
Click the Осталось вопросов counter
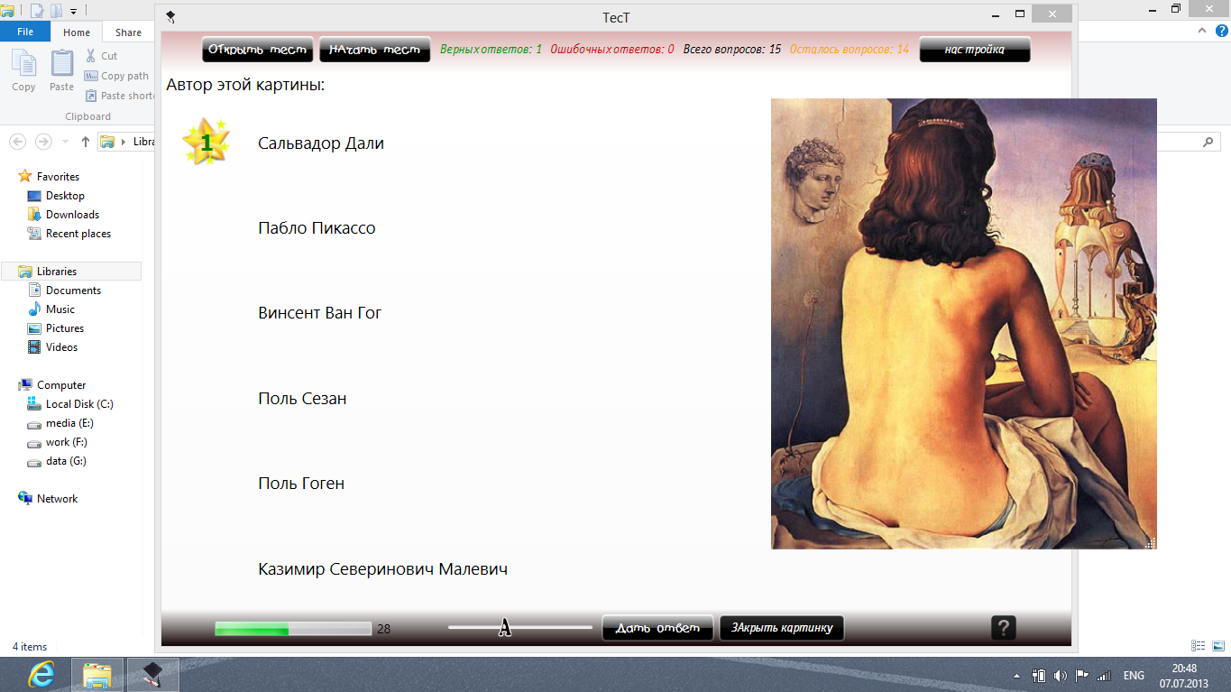850,50
